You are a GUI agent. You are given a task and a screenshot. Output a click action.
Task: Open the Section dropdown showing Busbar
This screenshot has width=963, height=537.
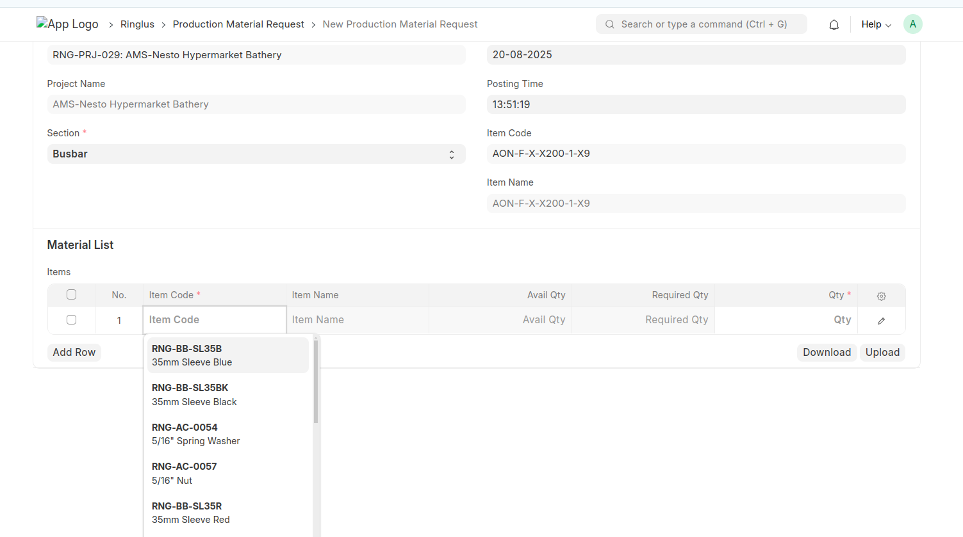[x=256, y=154]
